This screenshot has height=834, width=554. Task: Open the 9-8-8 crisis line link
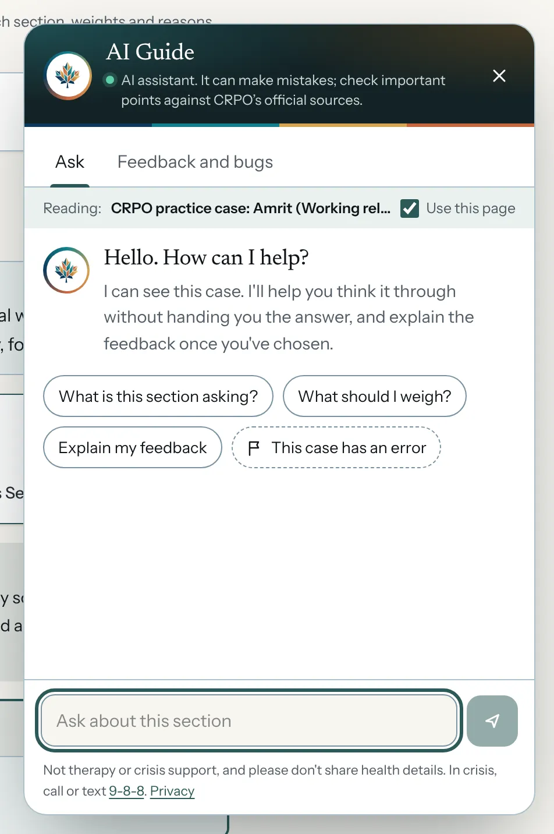(x=126, y=791)
